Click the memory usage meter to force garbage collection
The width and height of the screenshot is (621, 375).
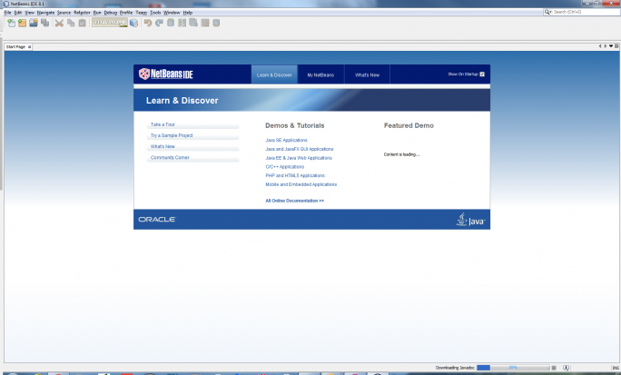pyautogui.click(x=110, y=23)
